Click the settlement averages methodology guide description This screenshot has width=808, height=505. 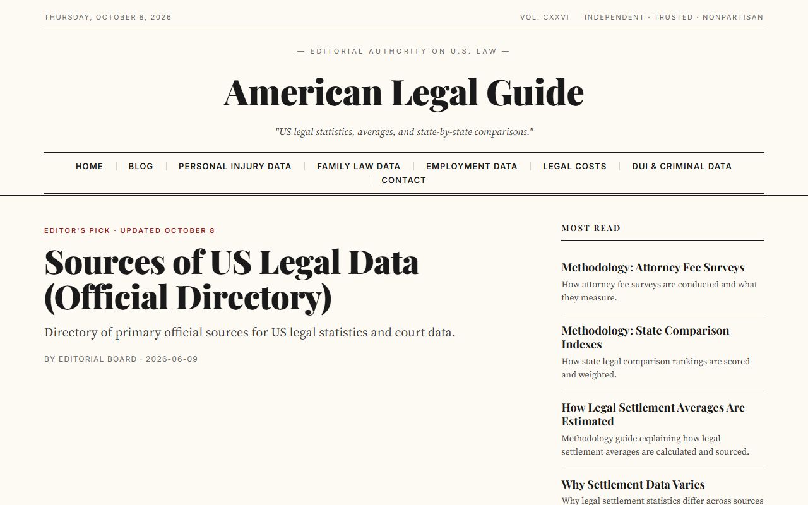point(655,445)
